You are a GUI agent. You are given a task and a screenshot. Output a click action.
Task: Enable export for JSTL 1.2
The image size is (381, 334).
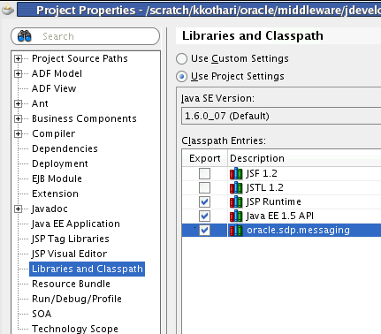pos(204,187)
